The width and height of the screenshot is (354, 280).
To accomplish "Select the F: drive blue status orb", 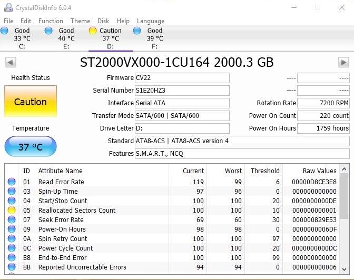I will [137, 31].
